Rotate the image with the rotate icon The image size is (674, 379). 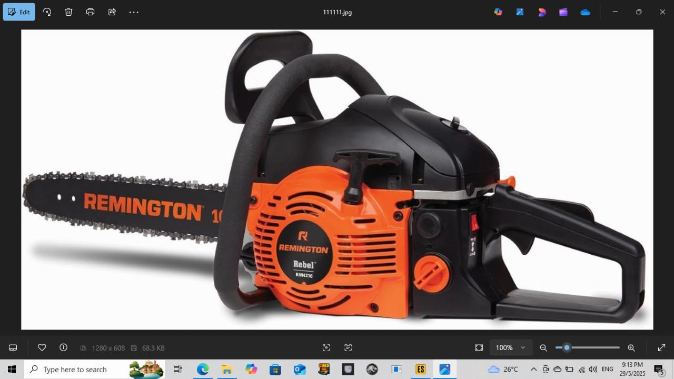47,12
